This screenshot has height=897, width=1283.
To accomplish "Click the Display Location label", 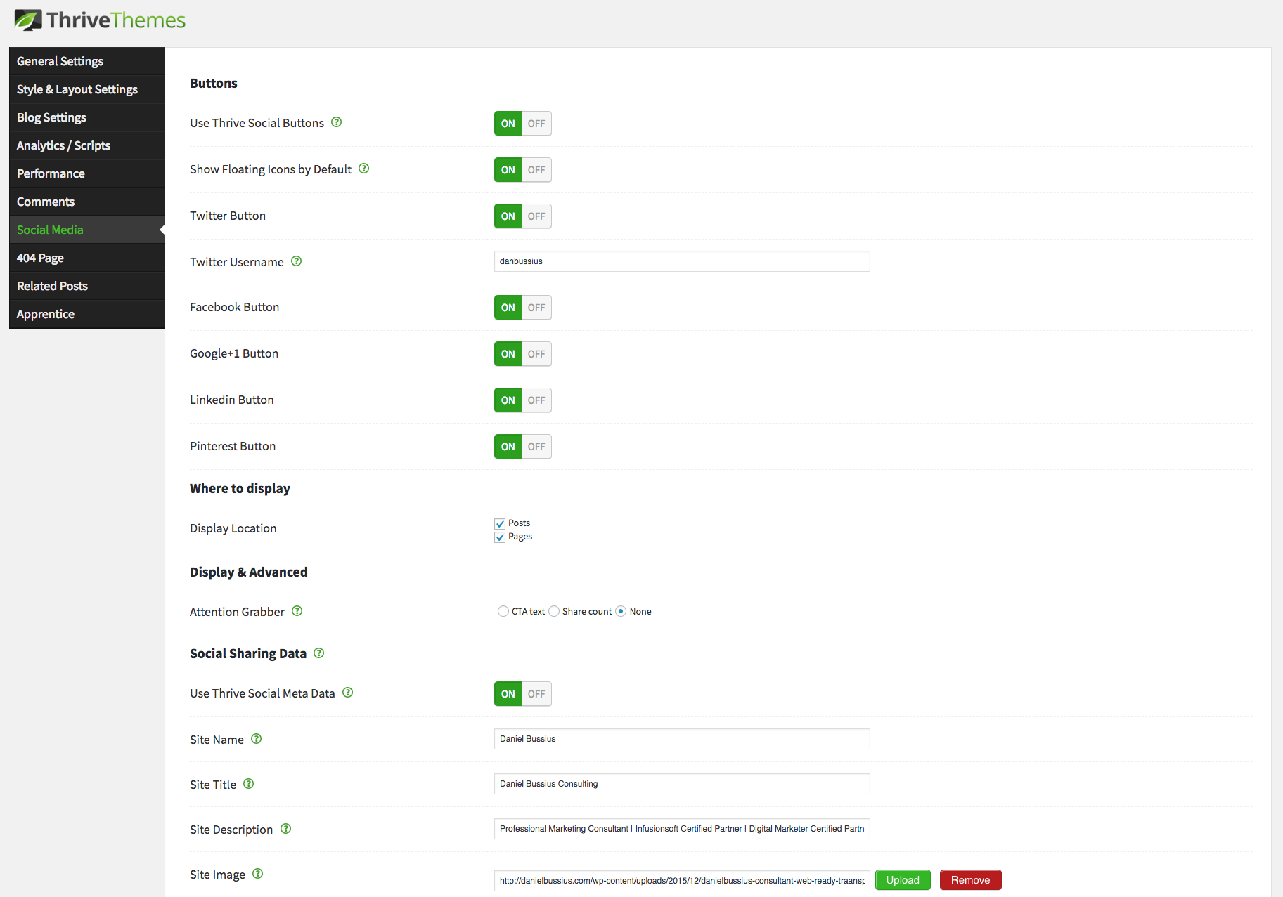I will click(x=233, y=528).
